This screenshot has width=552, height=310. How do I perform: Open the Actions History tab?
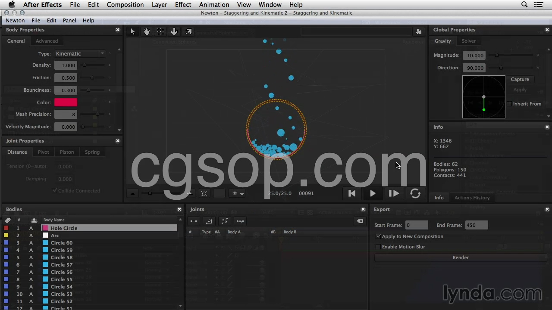click(x=472, y=198)
